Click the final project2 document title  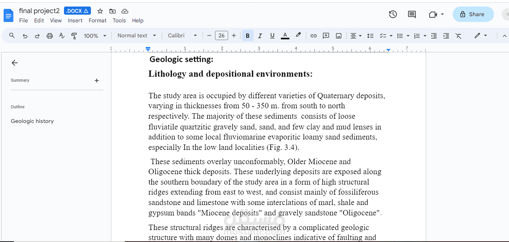click(x=39, y=11)
